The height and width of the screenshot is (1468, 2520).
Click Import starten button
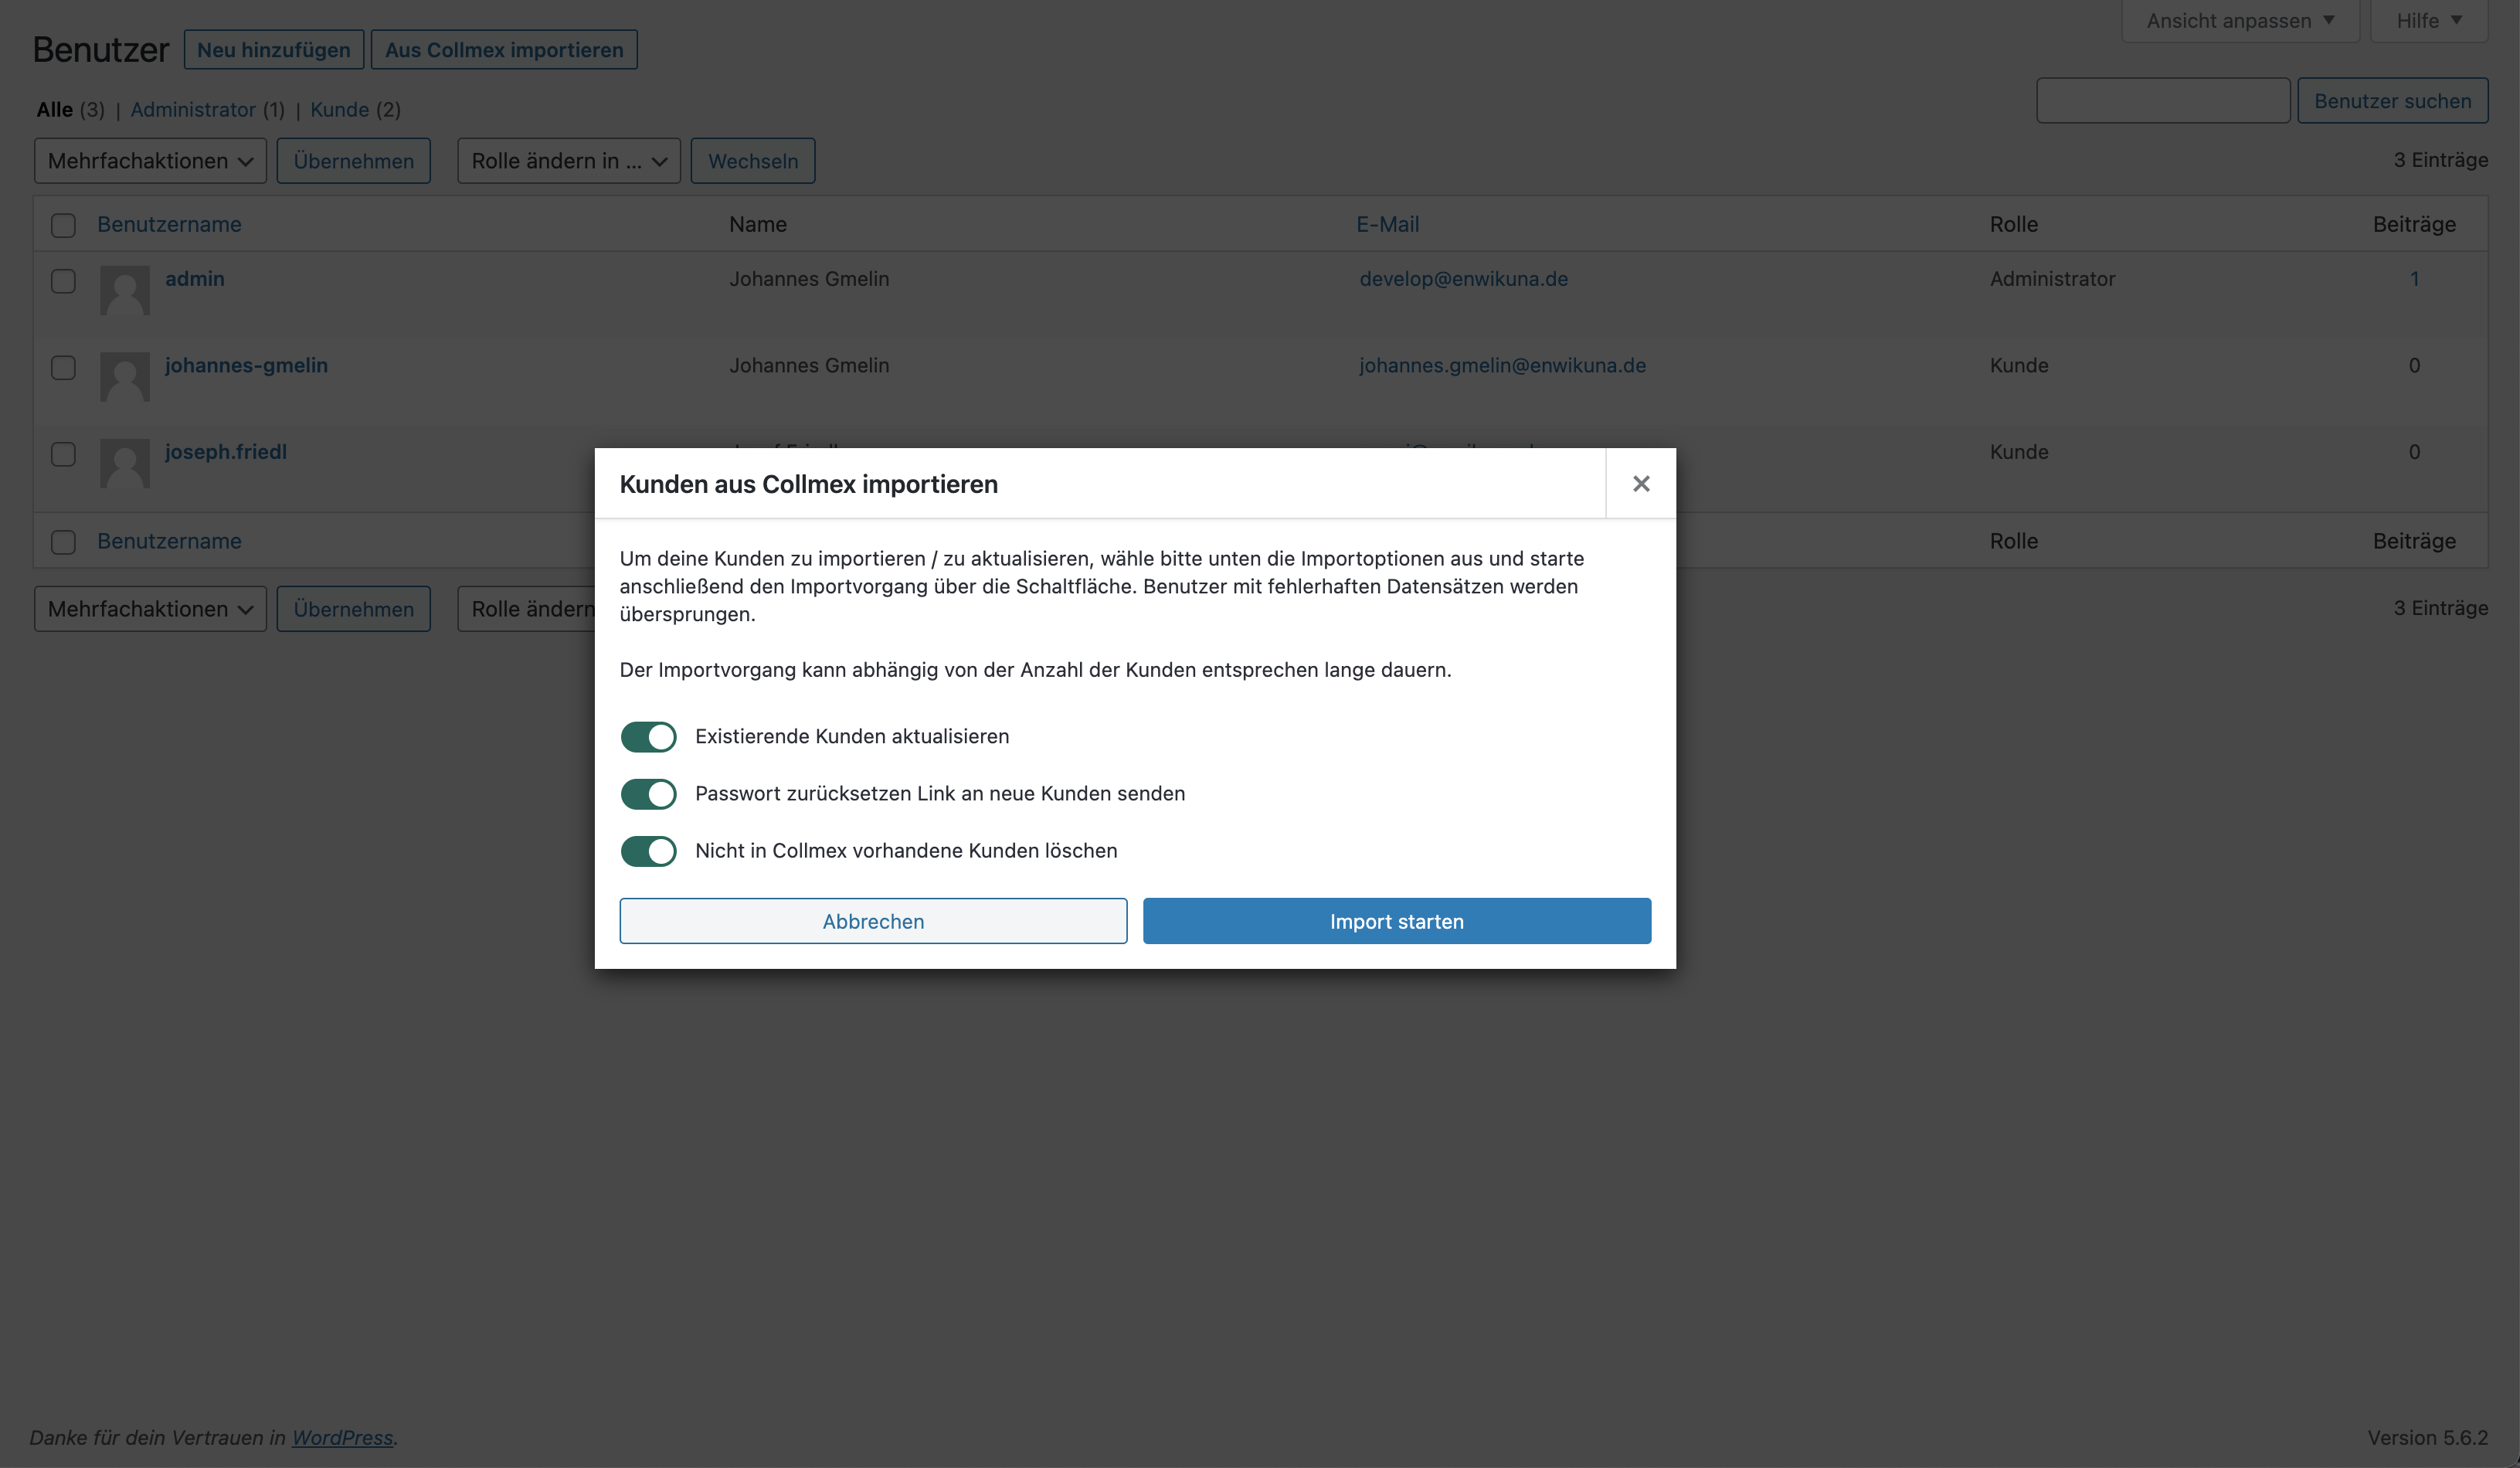pos(1397,921)
